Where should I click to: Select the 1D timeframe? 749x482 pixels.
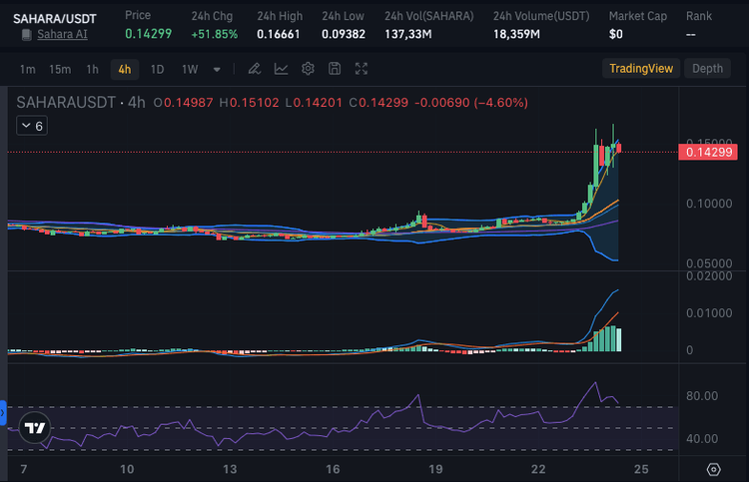(x=157, y=69)
